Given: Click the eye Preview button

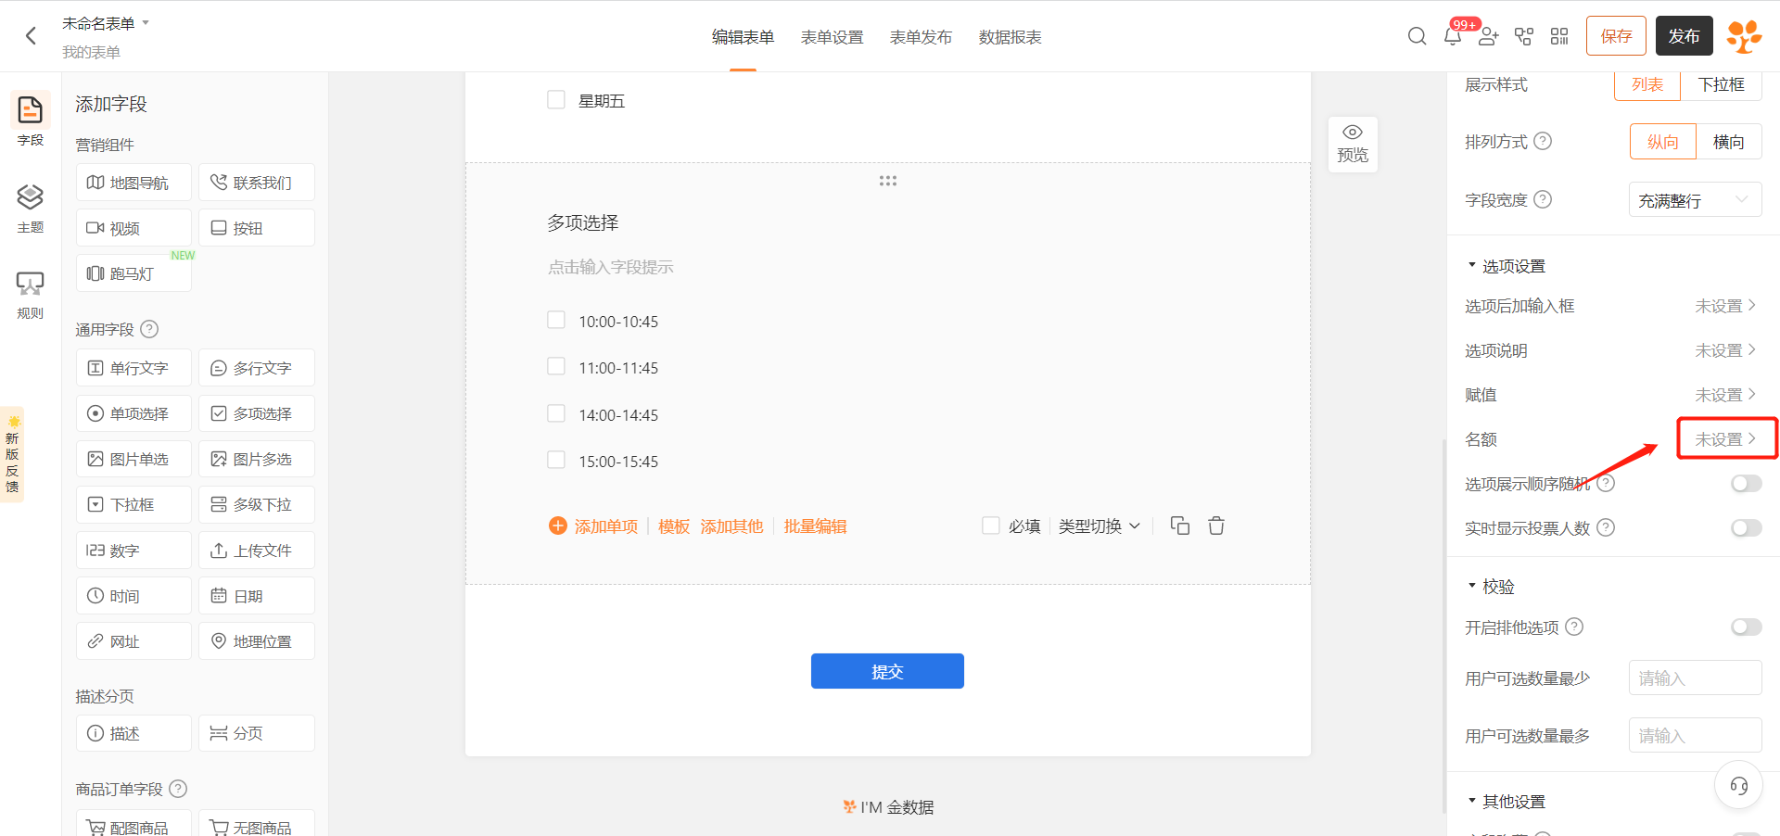Looking at the screenshot, I should coord(1353,144).
